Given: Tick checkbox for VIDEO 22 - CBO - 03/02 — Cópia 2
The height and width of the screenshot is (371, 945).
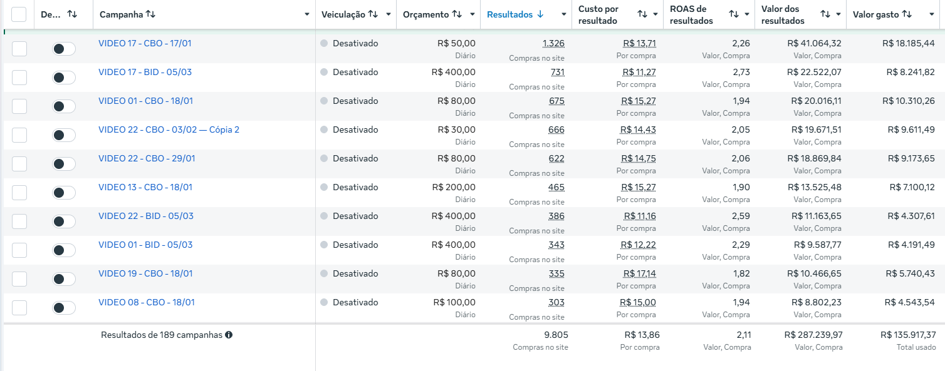Looking at the screenshot, I should (x=19, y=135).
